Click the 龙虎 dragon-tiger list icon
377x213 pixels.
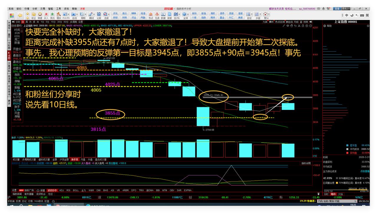point(158,14)
